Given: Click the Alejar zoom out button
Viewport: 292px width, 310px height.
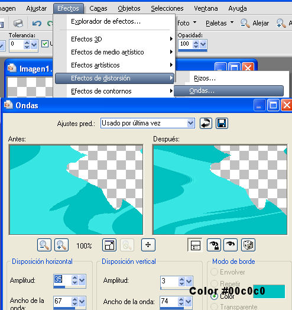Looking at the screenshot, I should (255, 23).
